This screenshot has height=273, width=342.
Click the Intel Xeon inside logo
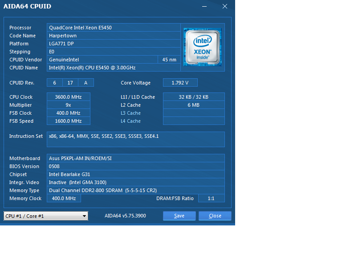[203, 47]
